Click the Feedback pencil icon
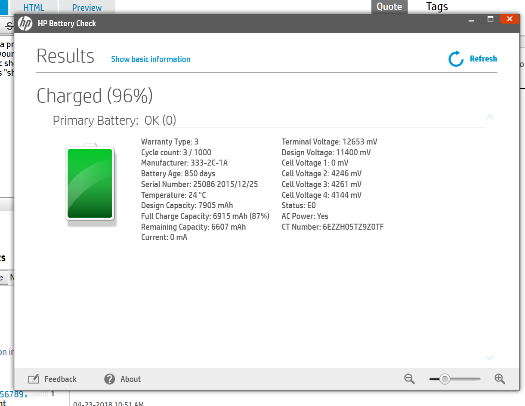This screenshot has height=406, width=525. (33, 379)
